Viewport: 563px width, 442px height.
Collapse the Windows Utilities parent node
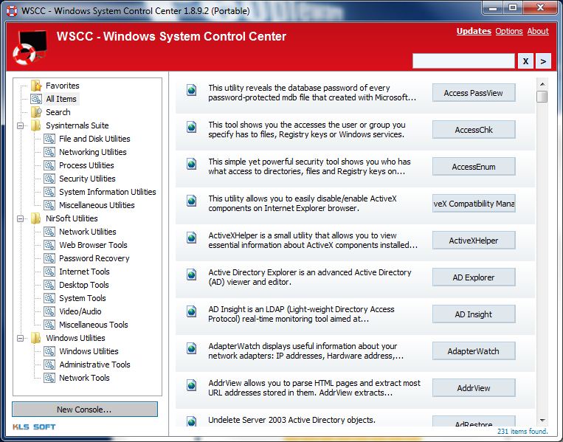[21, 338]
